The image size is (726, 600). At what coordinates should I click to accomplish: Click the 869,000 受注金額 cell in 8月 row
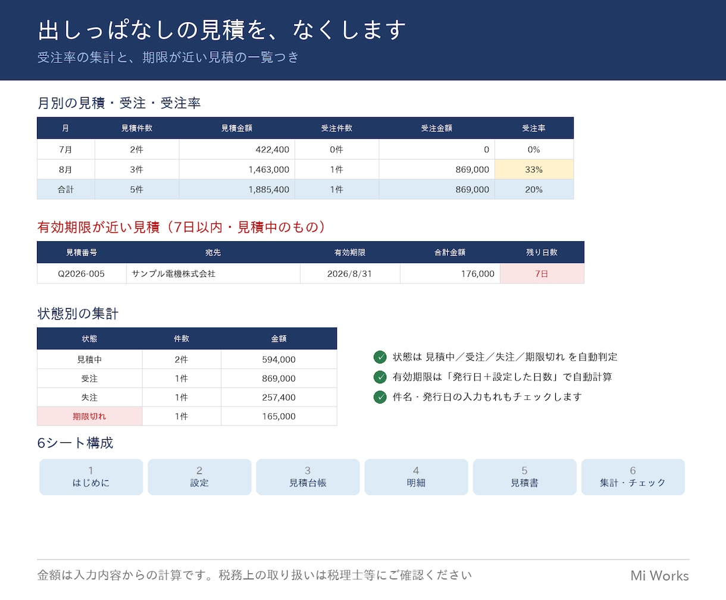[x=437, y=170]
